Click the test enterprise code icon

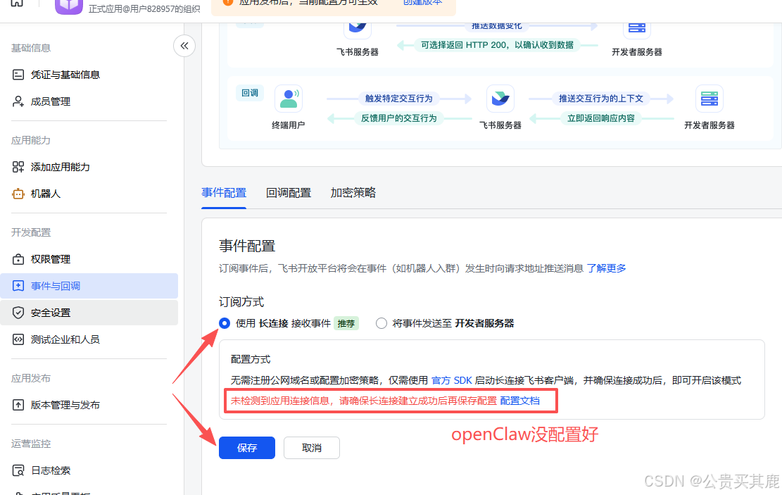18,340
